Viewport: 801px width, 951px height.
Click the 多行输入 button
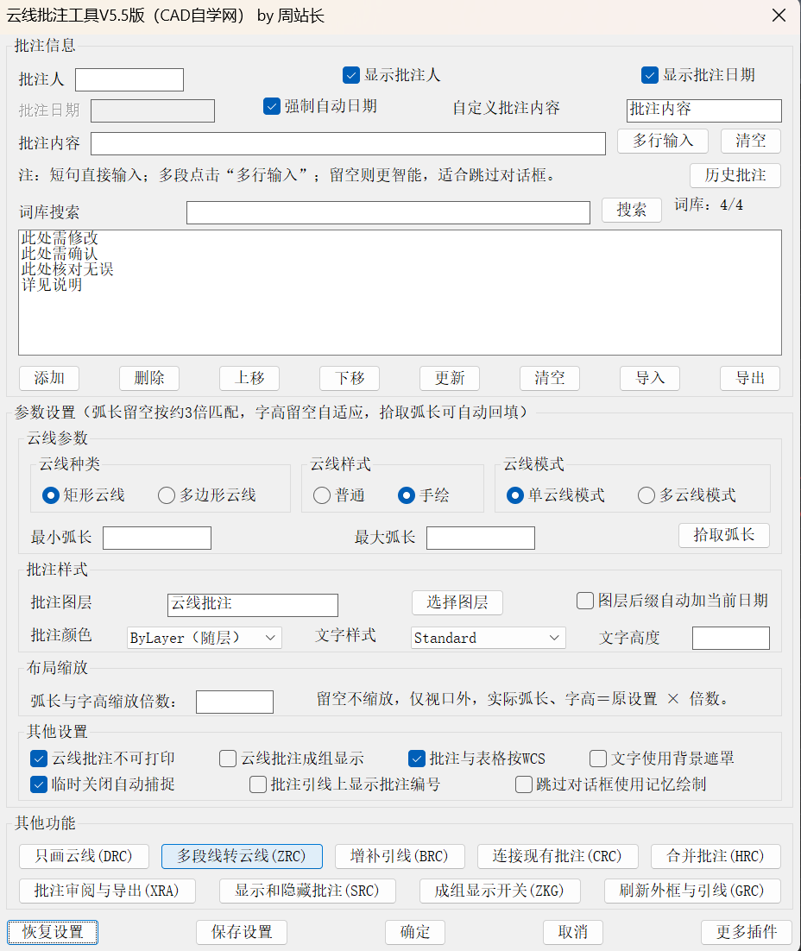click(663, 141)
